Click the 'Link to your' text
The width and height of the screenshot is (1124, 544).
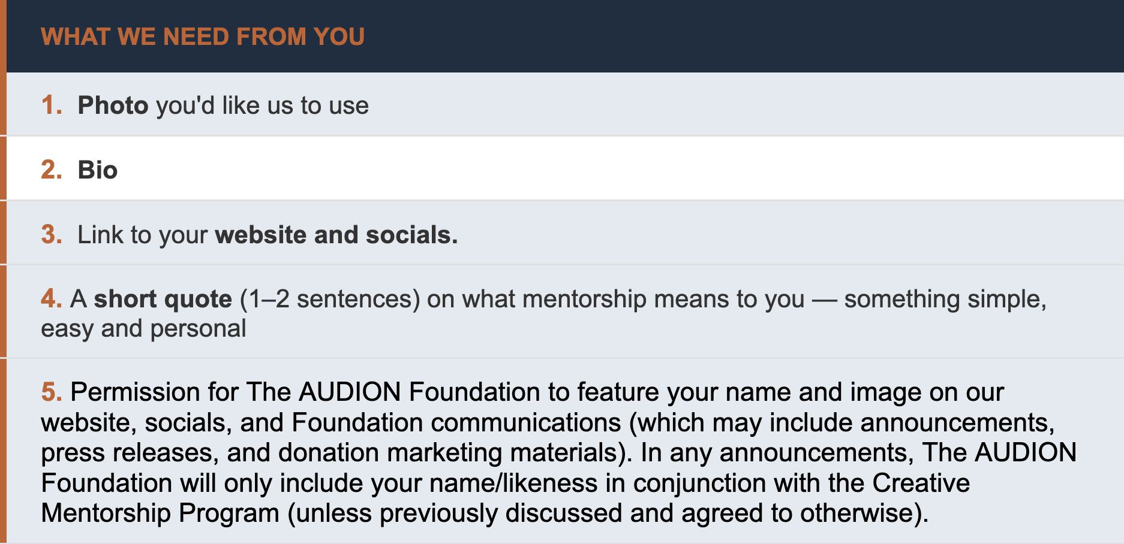point(143,235)
